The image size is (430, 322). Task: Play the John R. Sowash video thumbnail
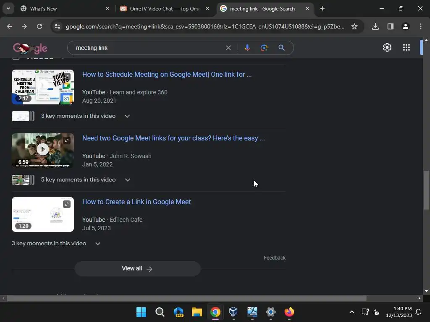tap(43, 150)
